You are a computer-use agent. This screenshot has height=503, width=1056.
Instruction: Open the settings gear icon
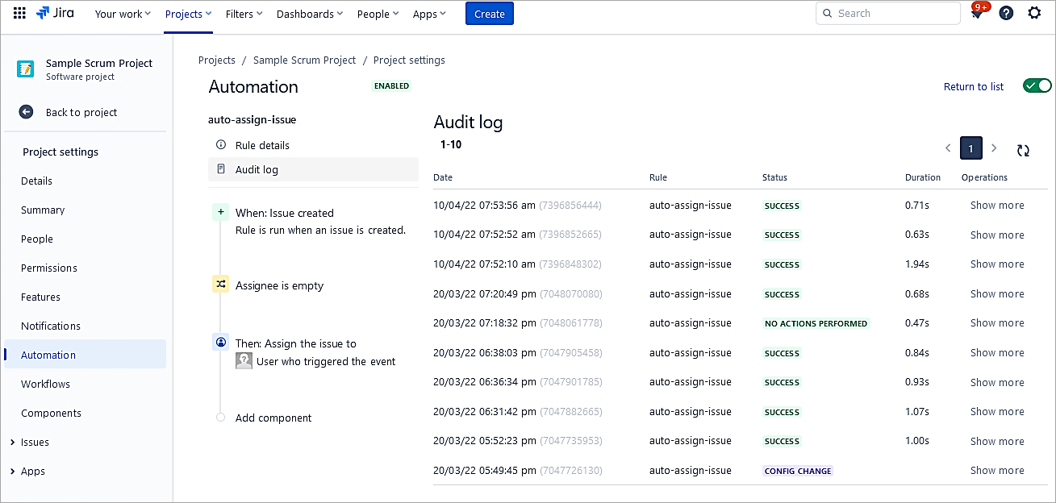1034,14
